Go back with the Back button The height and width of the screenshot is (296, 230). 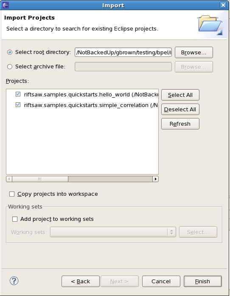[81, 282]
